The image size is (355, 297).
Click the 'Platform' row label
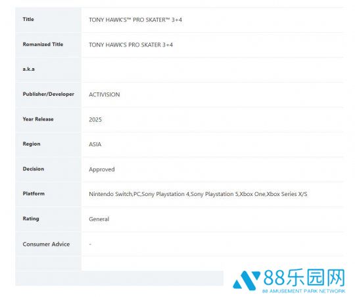point(34,193)
